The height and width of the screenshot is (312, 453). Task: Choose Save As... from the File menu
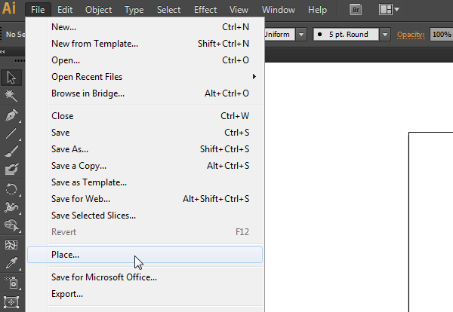pos(70,149)
